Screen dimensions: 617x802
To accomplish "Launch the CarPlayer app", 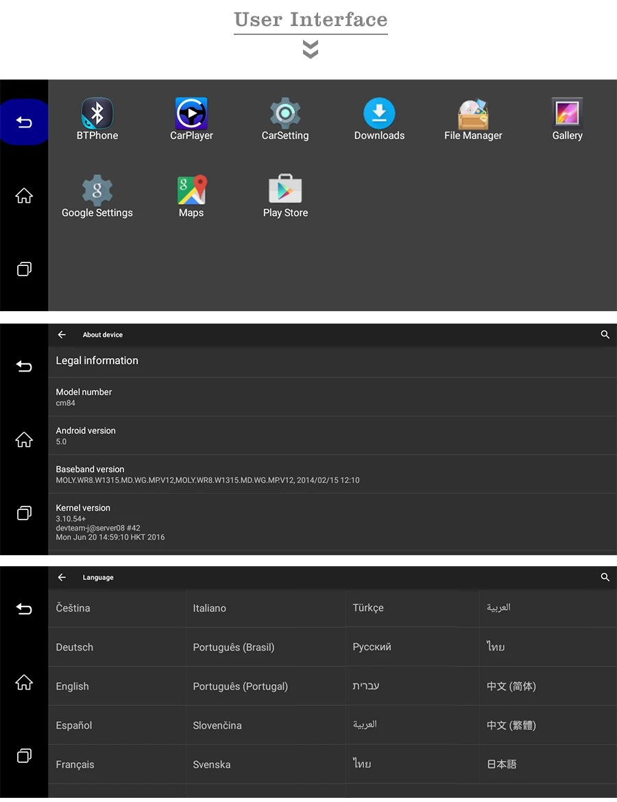I will point(191,119).
